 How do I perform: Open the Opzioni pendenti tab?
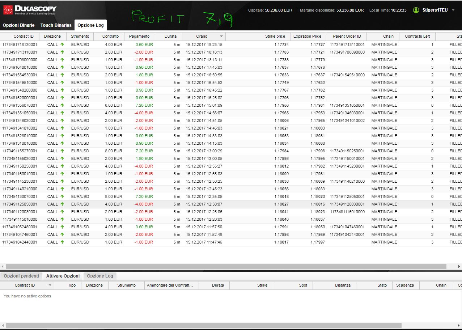[21, 276]
